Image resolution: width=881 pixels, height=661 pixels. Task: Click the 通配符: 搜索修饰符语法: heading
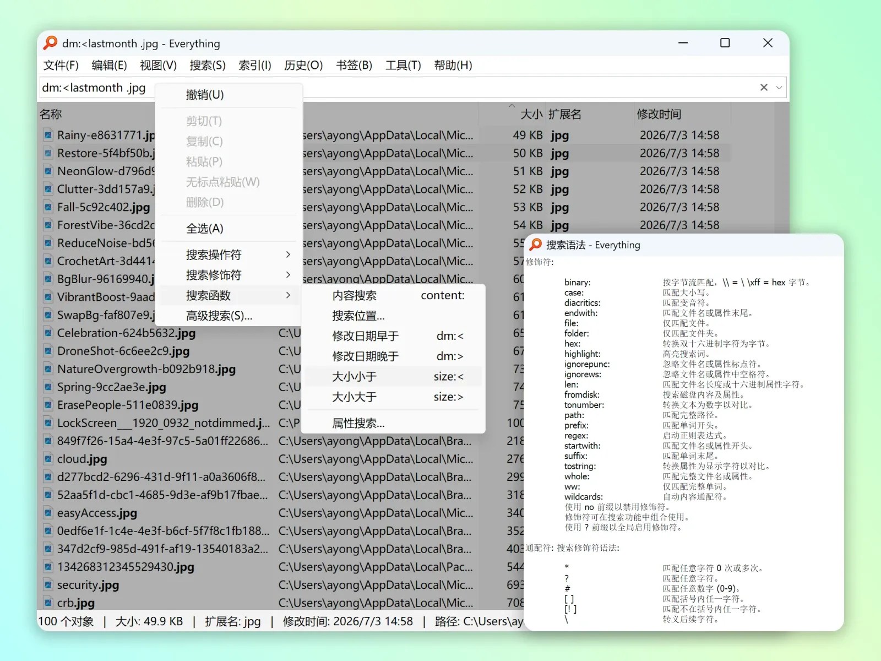click(573, 548)
